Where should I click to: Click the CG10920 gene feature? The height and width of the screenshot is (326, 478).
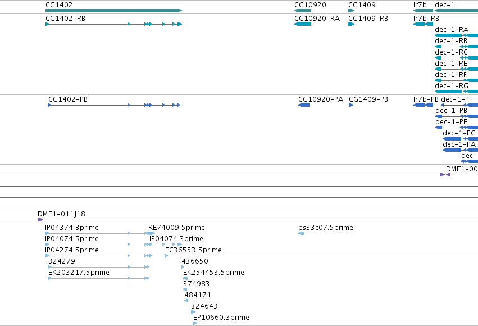(x=303, y=11)
